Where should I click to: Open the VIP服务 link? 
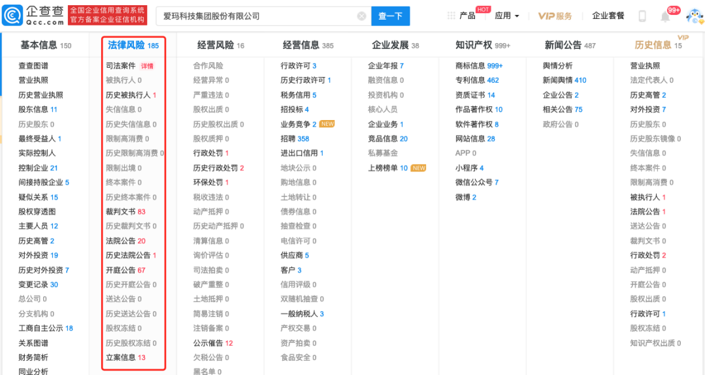point(555,16)
